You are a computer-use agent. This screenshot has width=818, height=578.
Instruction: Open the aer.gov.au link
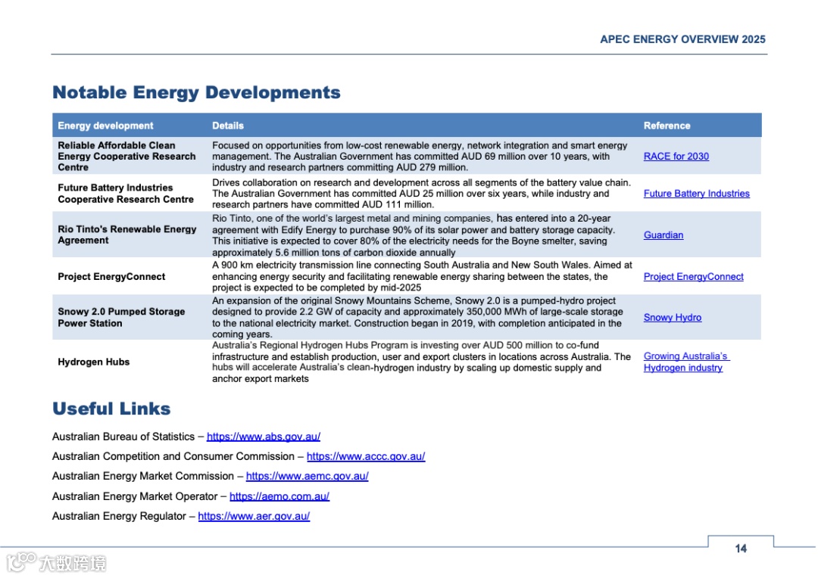254,517
